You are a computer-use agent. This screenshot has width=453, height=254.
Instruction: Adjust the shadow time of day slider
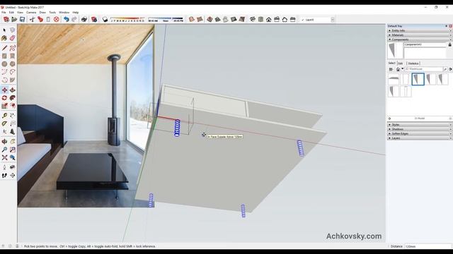click(x=166, y=19)
